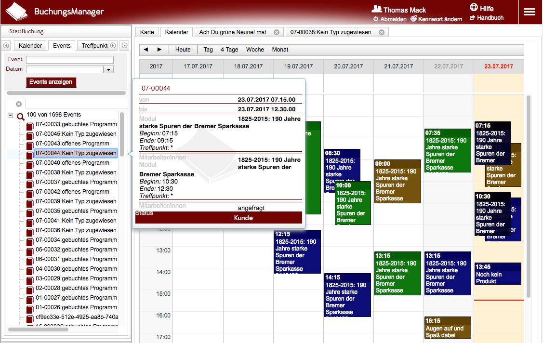
Task: Close the 07-00038:Kein Typ zugewiesen tab
Action: click(382, 32)
